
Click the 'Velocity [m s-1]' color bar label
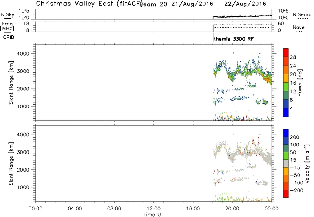[307, 163]
